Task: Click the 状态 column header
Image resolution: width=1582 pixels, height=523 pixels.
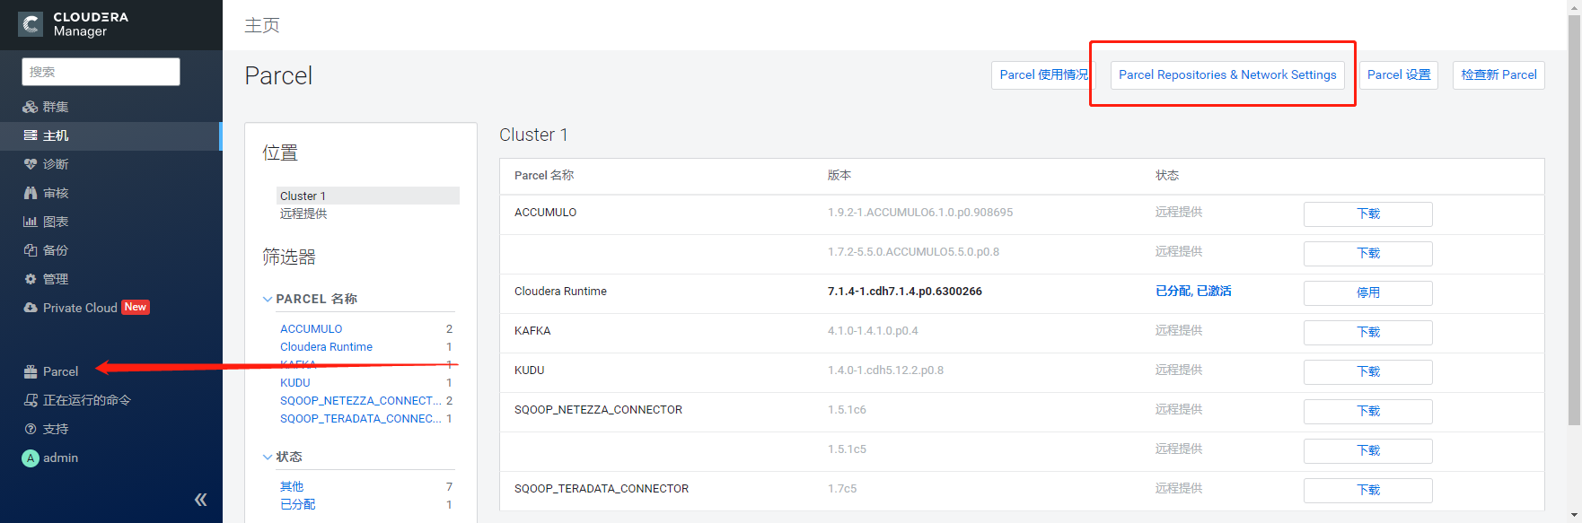Action: tap(1167, 176)
